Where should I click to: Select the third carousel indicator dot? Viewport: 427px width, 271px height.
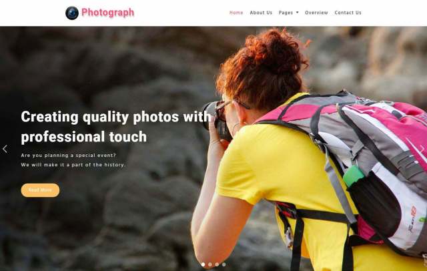point(217,264)
